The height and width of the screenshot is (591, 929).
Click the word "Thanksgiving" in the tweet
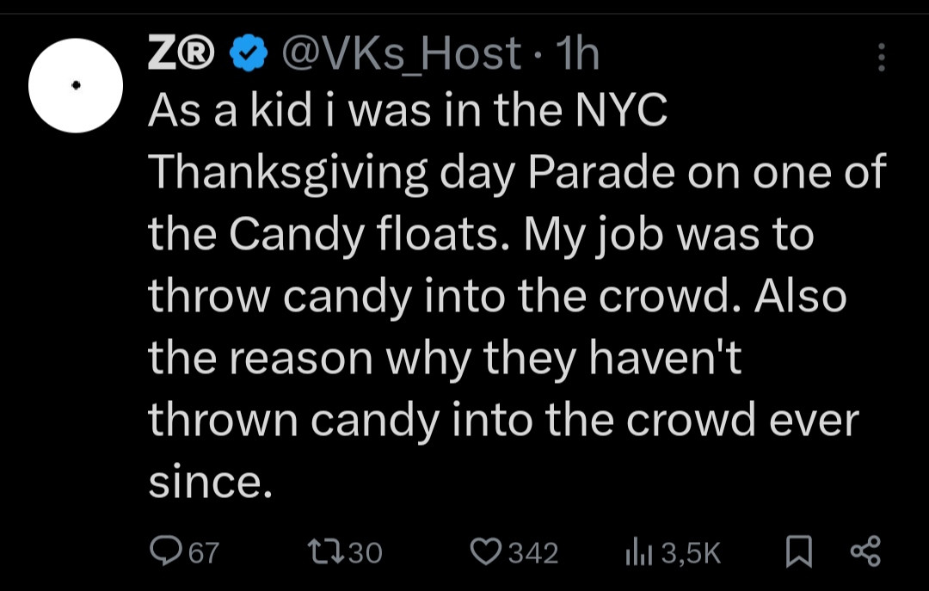(x=287, y=174)
